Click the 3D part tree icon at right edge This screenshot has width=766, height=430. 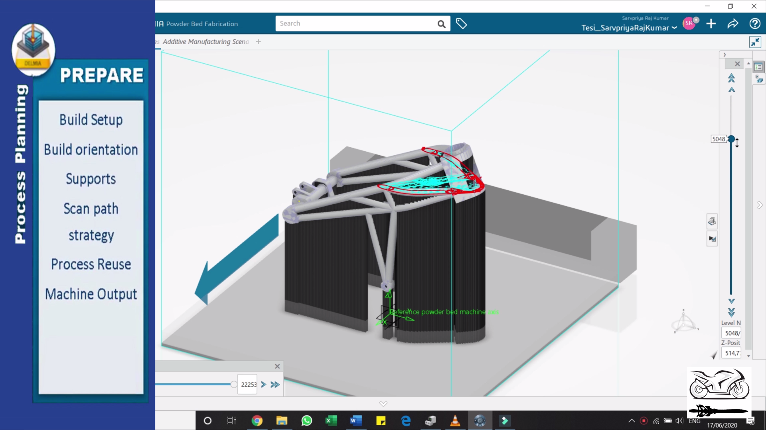click(758, 79)
